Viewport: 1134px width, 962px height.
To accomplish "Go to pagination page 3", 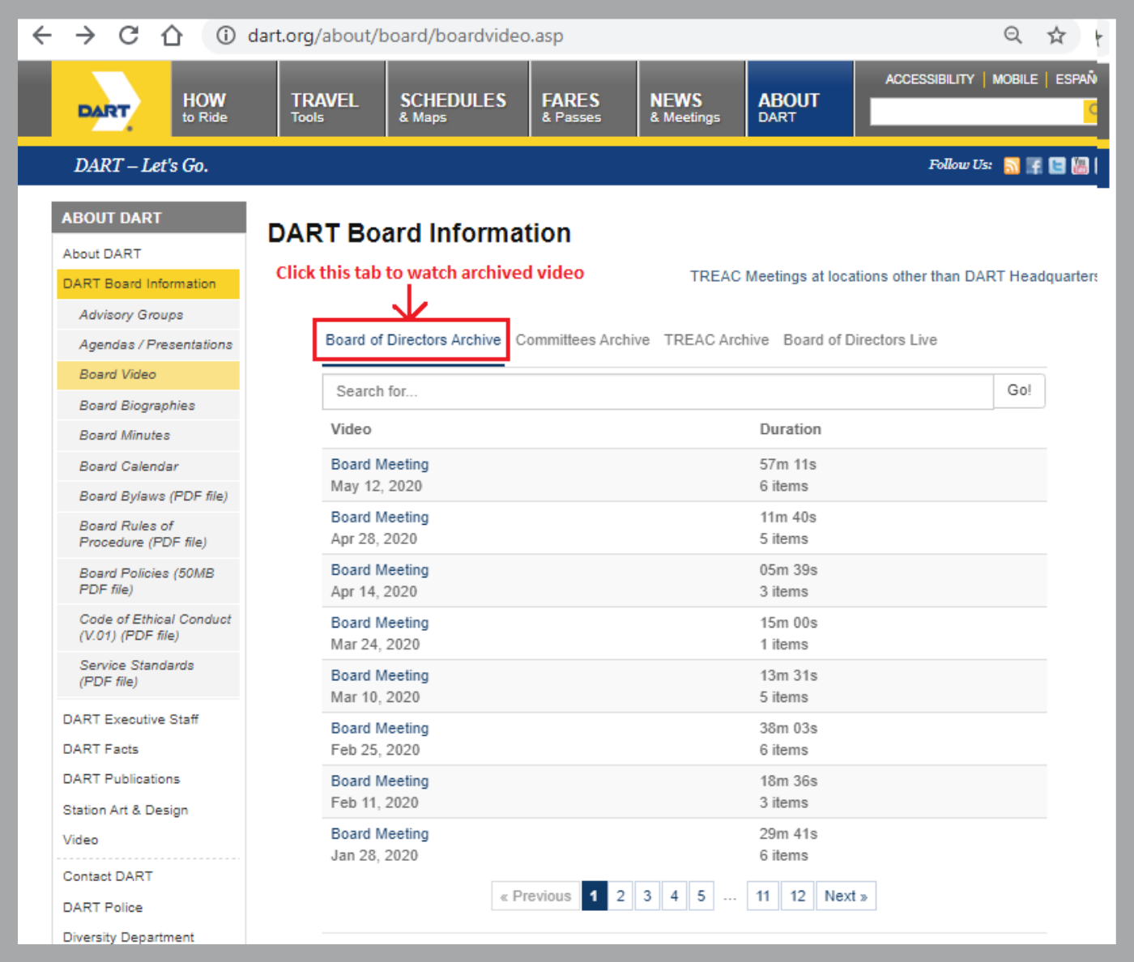I will pos(647,896).
